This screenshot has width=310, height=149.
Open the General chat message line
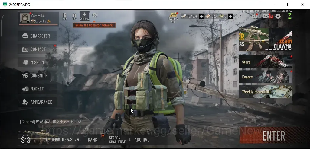51,122
